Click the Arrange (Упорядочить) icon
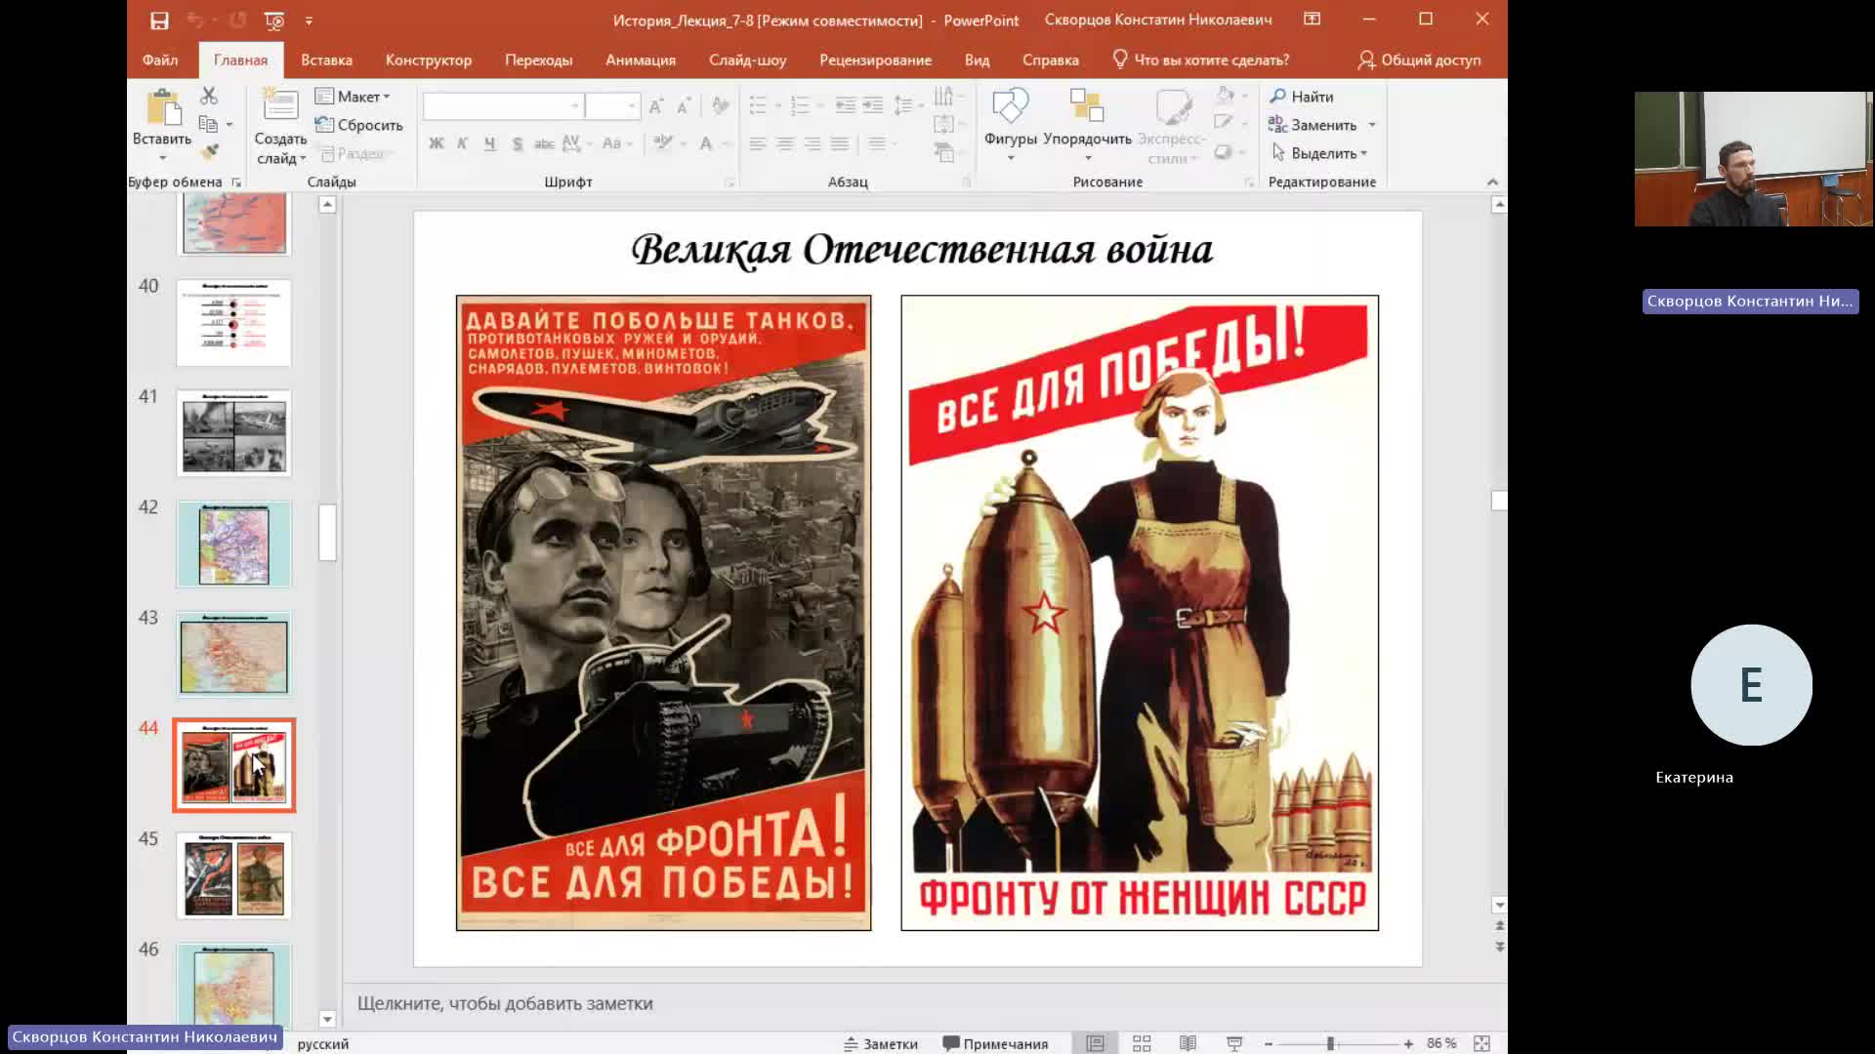The image size is (1875, 1054). (1086, 105)
